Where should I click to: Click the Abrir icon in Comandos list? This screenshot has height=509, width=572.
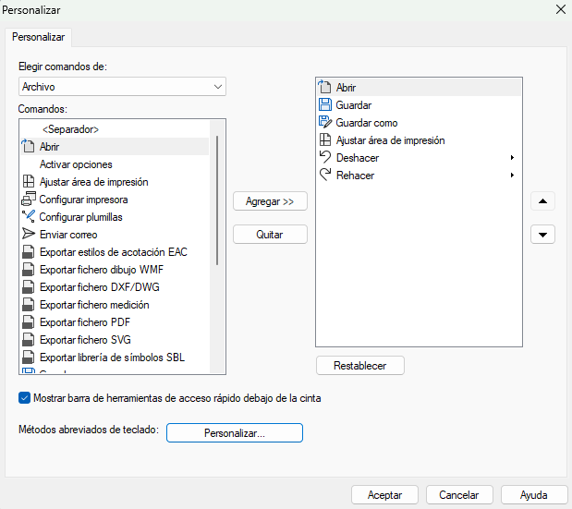28,146
